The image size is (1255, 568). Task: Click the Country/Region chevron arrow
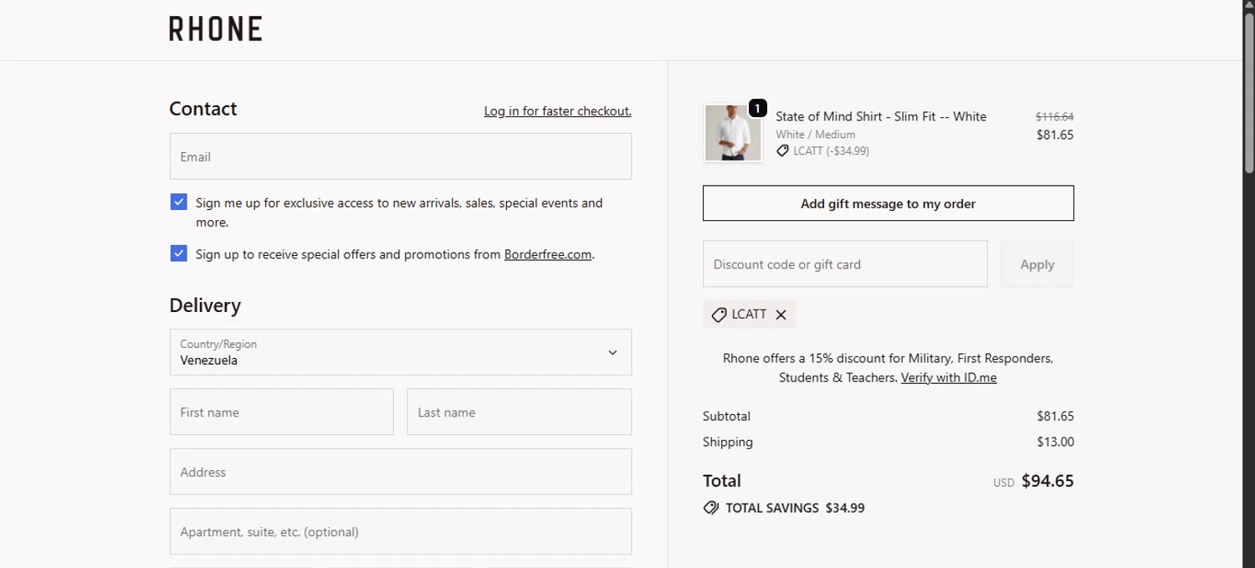[612, 352]
